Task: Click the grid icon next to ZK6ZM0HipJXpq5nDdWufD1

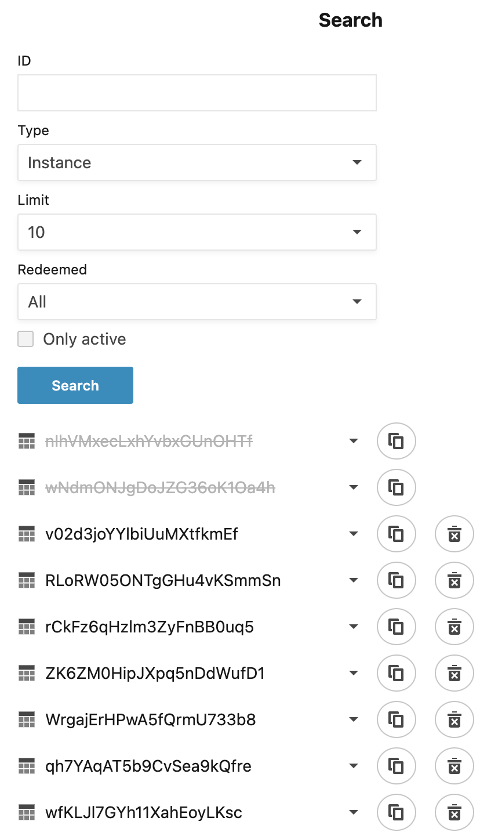Action: [26, 673]
